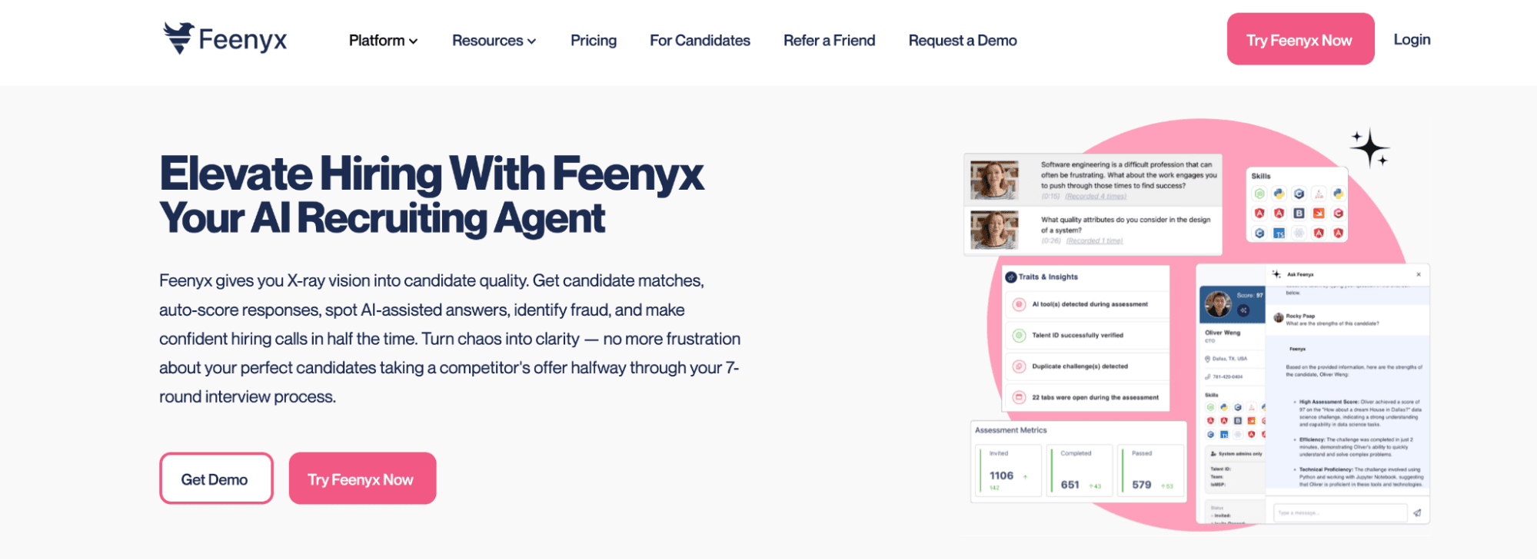This screenshot has width=1537, height=560.
Task: Open the Pricing page
Action: pos(593,40)
